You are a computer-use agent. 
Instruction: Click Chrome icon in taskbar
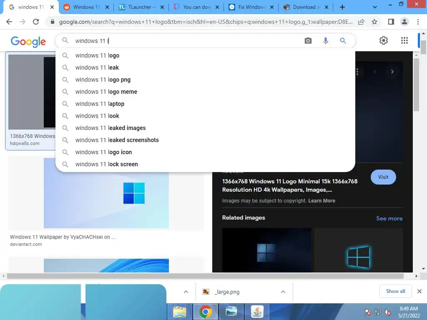click(x=205, y=312)
